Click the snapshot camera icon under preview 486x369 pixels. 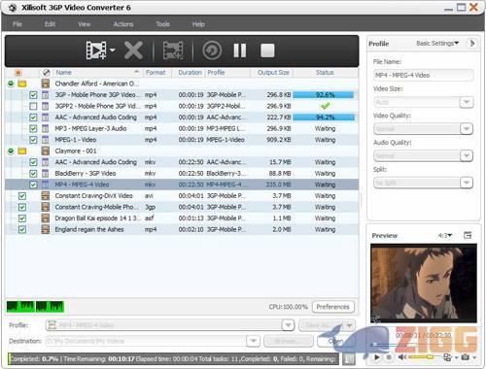tap(466, 357)
